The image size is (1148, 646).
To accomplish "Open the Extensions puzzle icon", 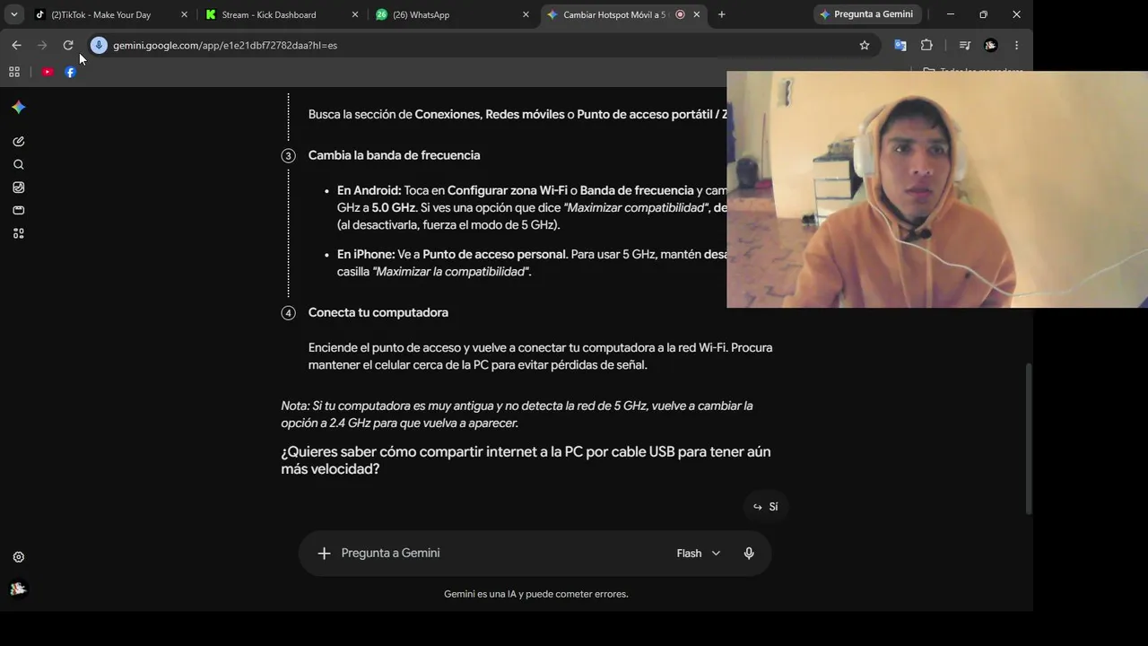I will [x=926, y=45].
